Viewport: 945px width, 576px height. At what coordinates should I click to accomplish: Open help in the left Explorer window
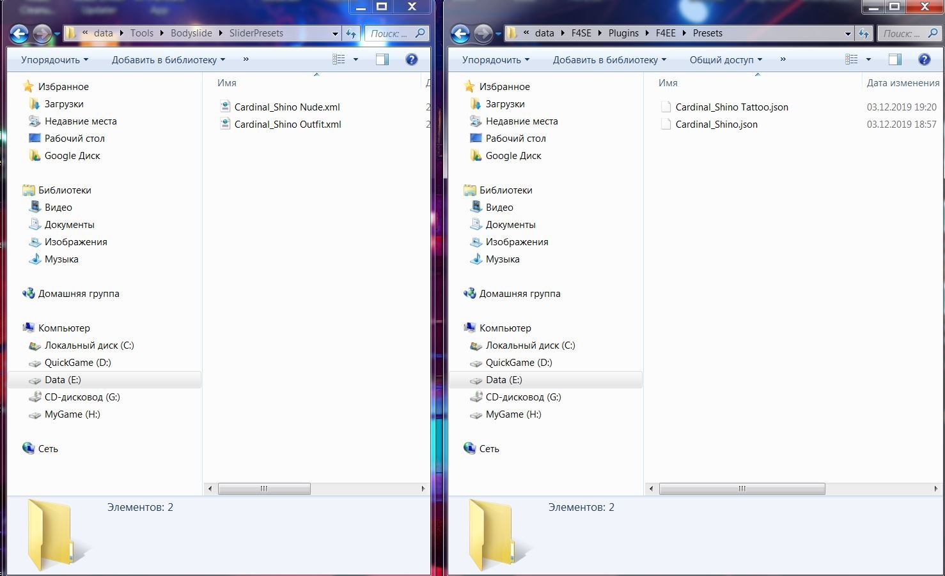[412, 59]
